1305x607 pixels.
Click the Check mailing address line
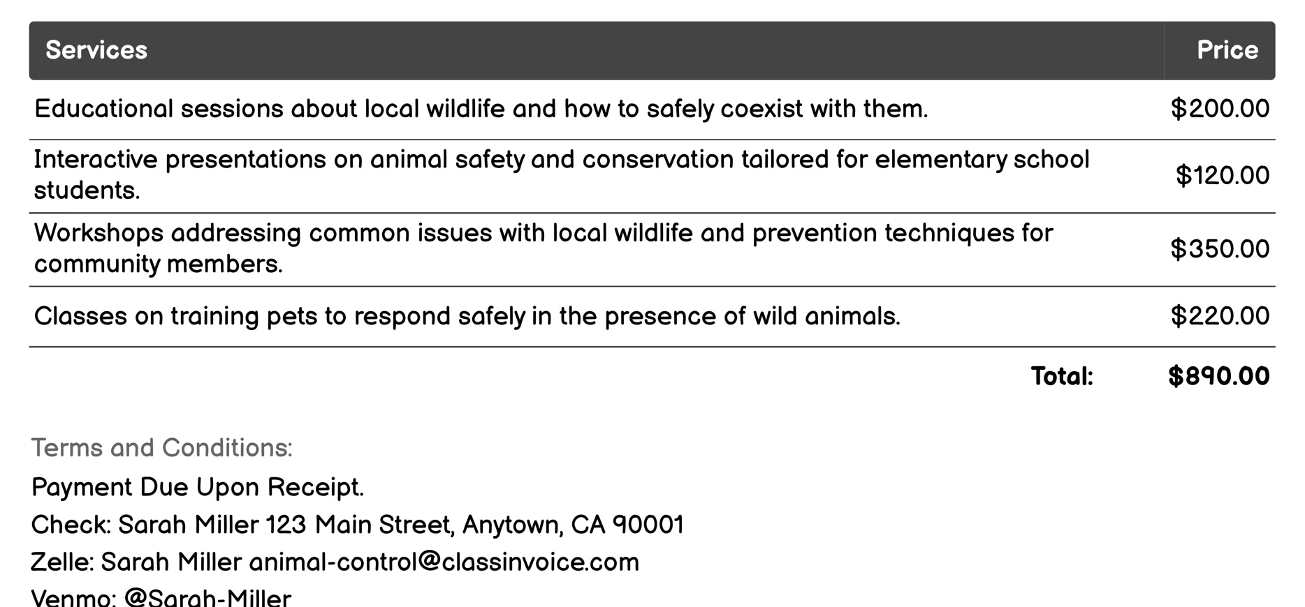357,525
